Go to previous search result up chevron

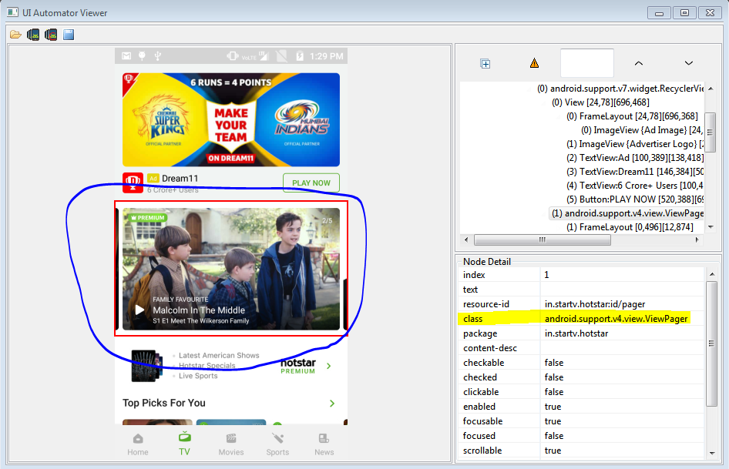pos(639,63)
